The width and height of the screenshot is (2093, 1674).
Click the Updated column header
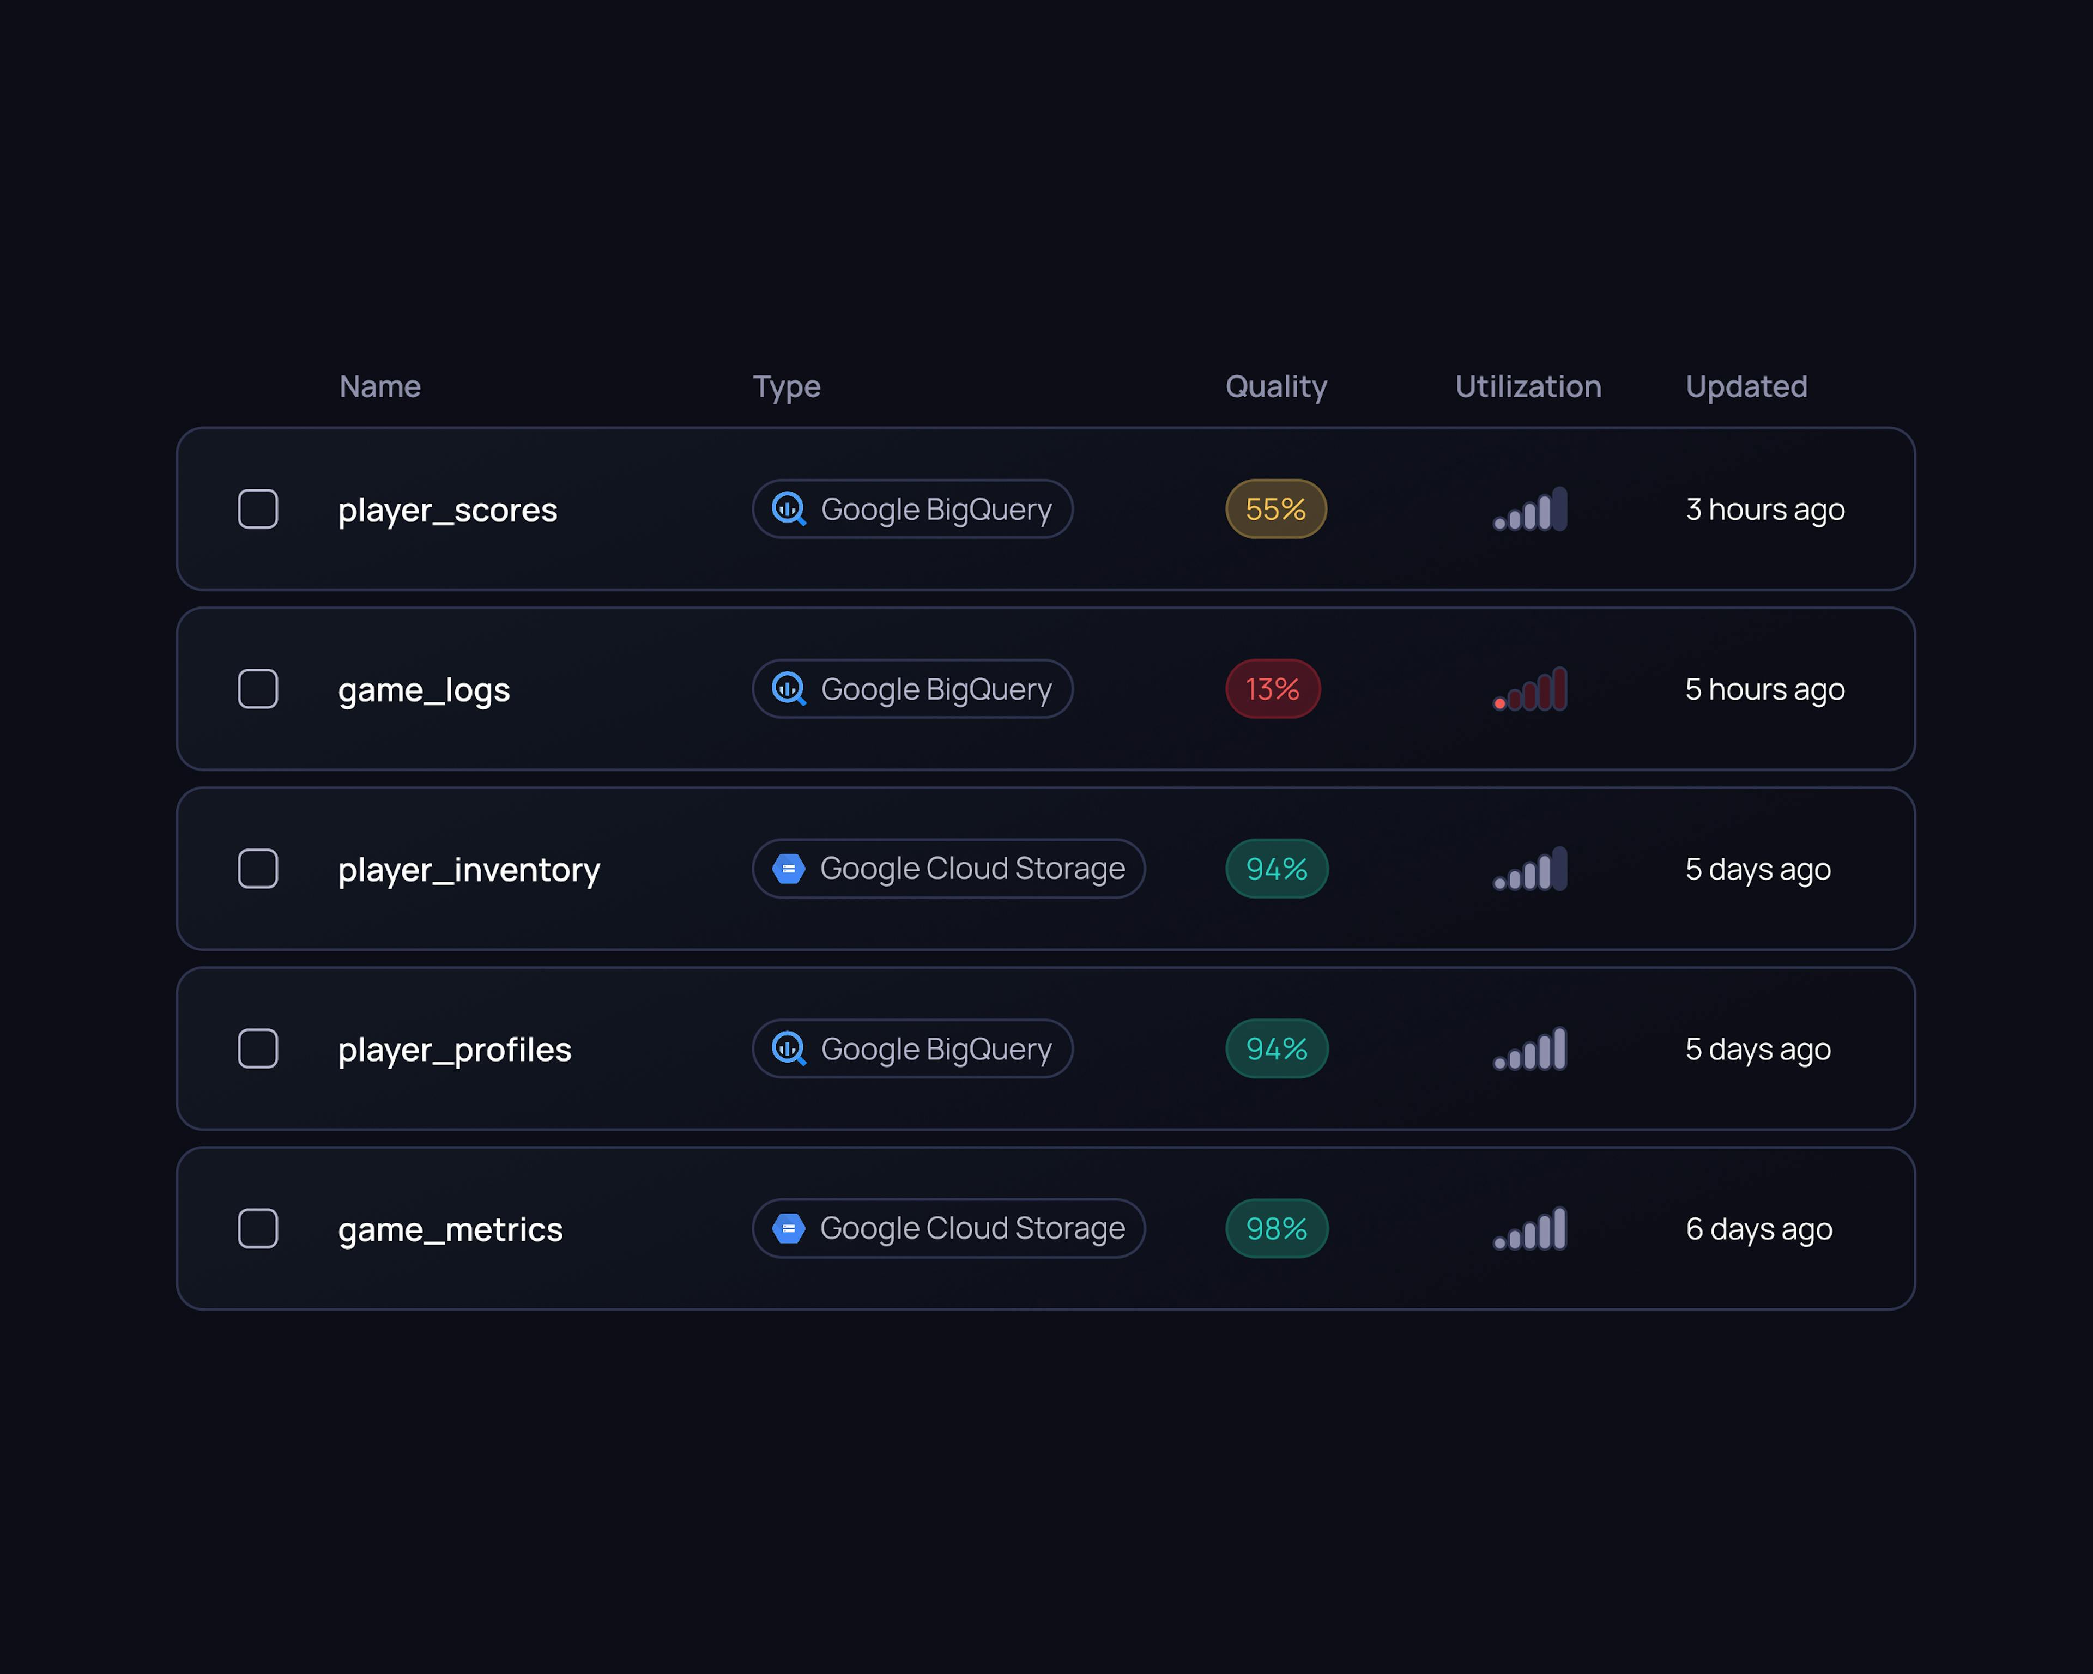[1745, 386]
